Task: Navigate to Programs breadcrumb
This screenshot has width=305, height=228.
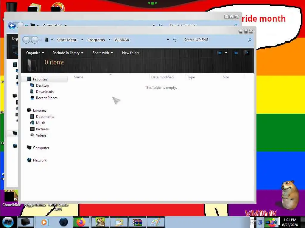Action: tap(96, 40)
